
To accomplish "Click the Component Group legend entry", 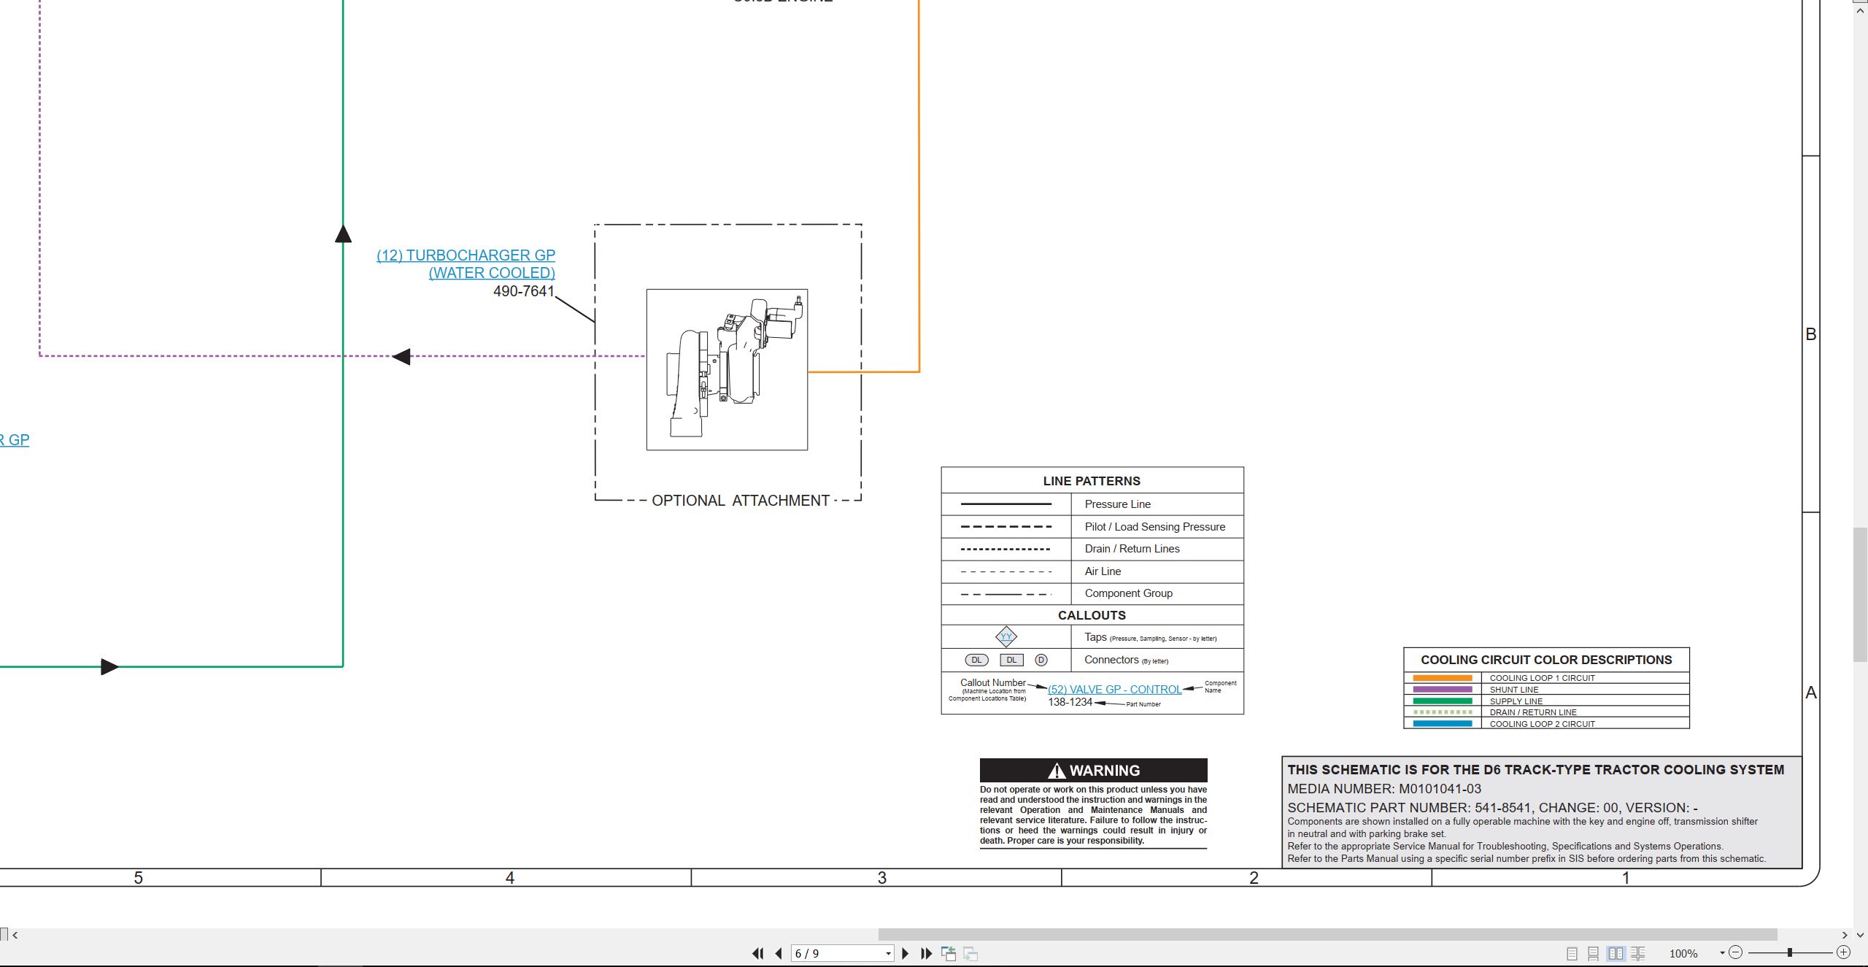I will [x=1128, y=593].
